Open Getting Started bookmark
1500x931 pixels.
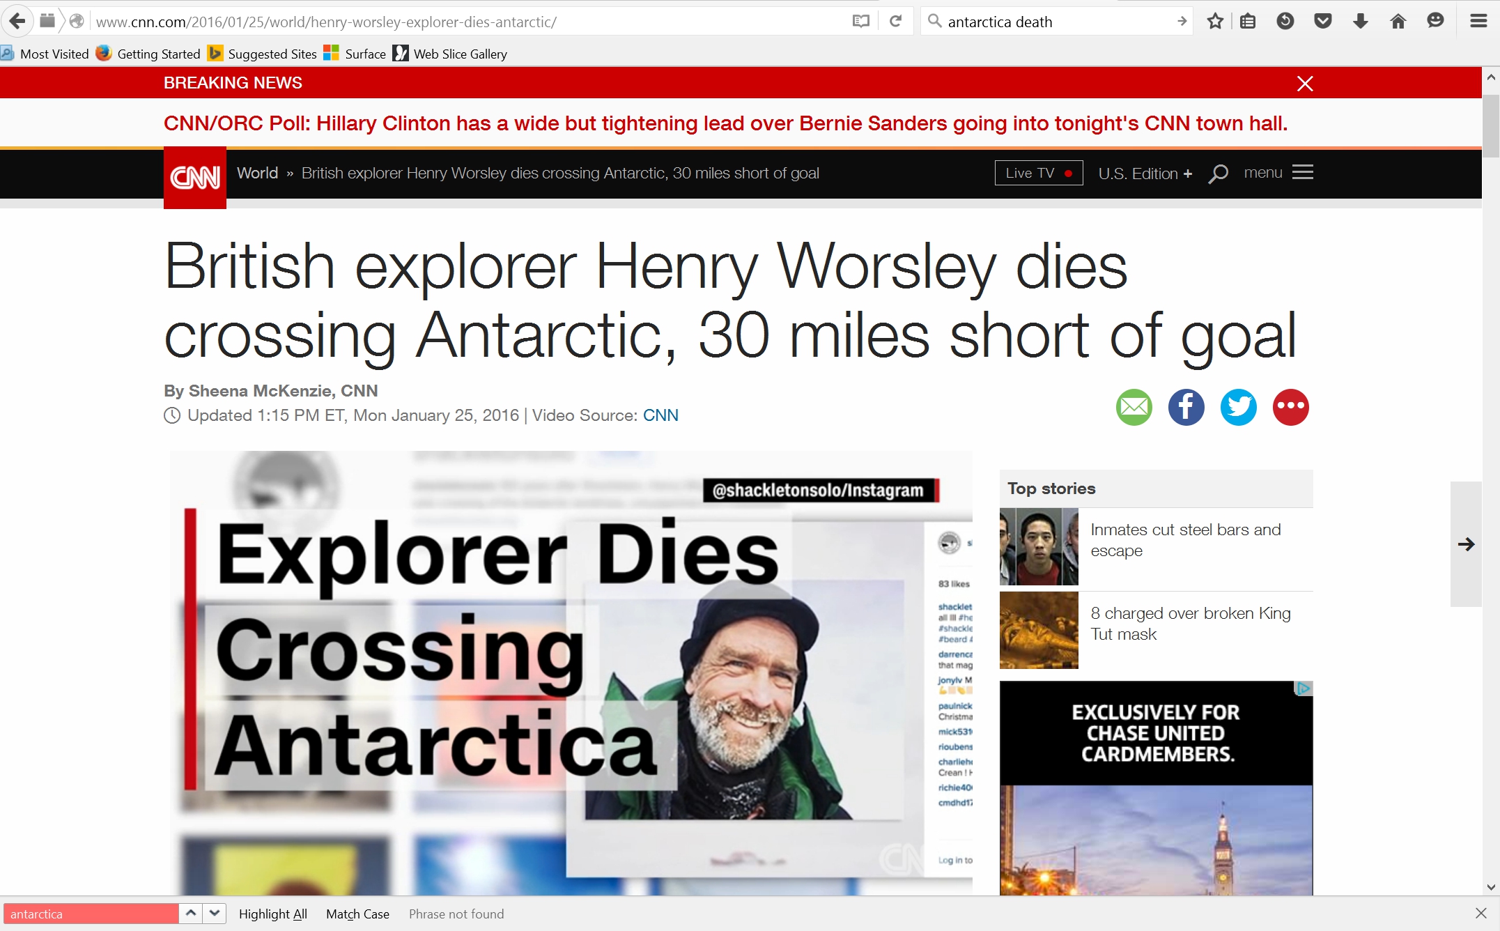coord(148,54)
